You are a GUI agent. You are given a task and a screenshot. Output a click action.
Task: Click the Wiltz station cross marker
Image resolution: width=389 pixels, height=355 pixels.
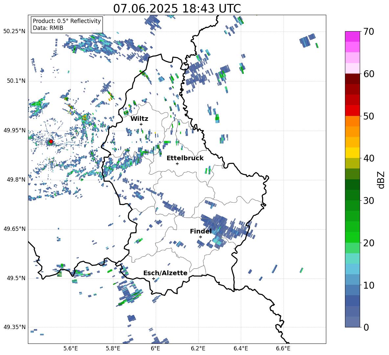point(141,124)
